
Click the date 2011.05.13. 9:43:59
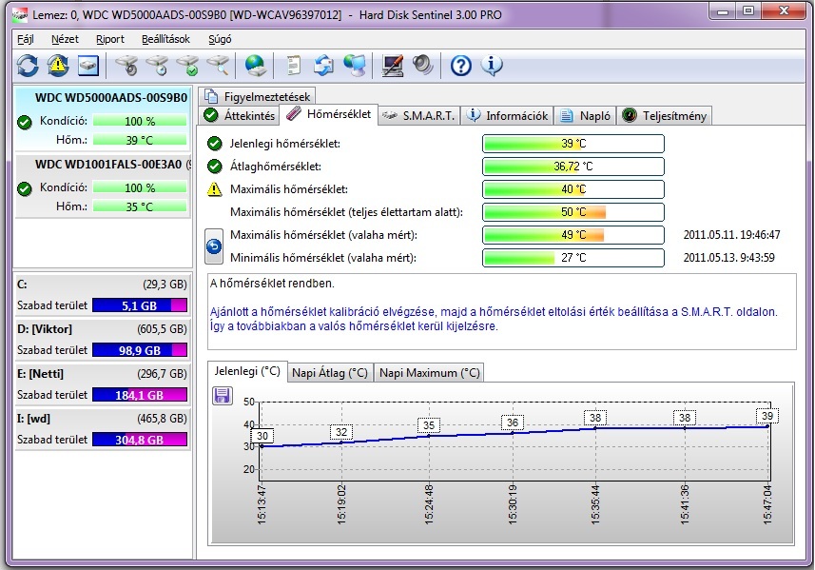click(x=728, y=258)
